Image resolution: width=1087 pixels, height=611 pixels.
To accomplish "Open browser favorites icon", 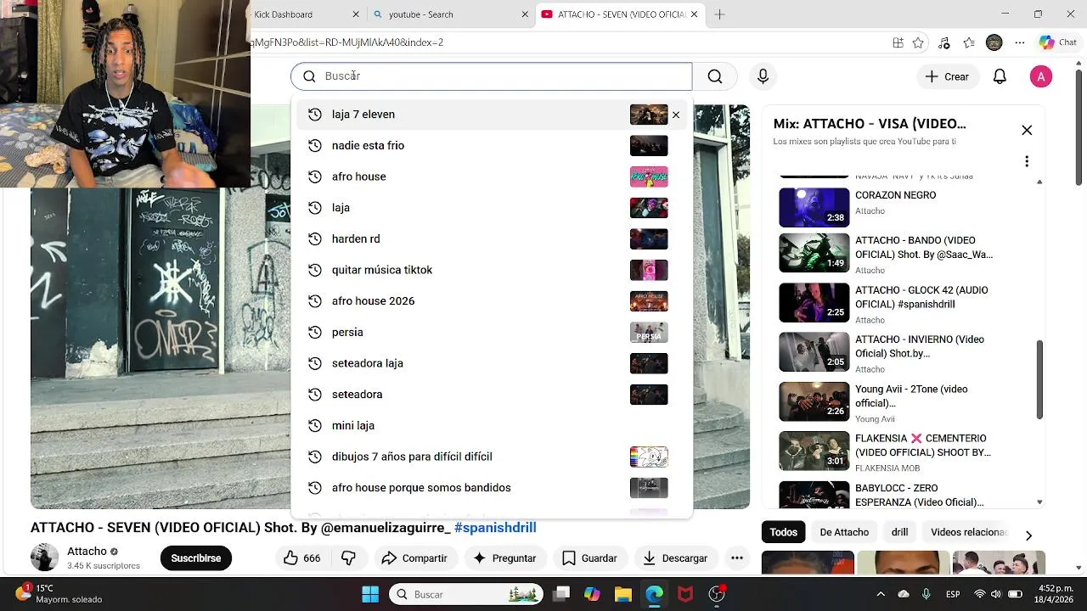I will click(x=969, y=42).
